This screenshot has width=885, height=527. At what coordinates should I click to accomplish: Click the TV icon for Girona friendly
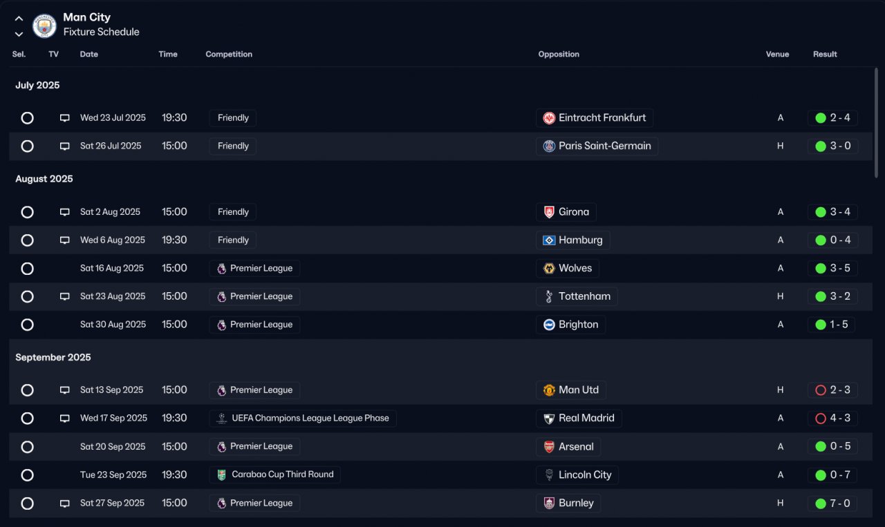coord(64,212)
